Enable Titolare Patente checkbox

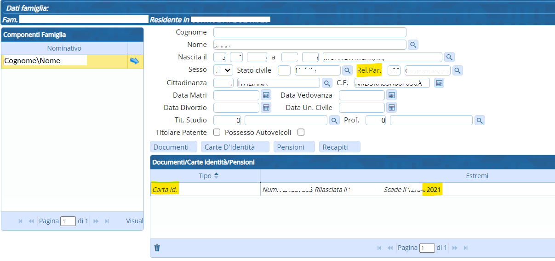217,133
